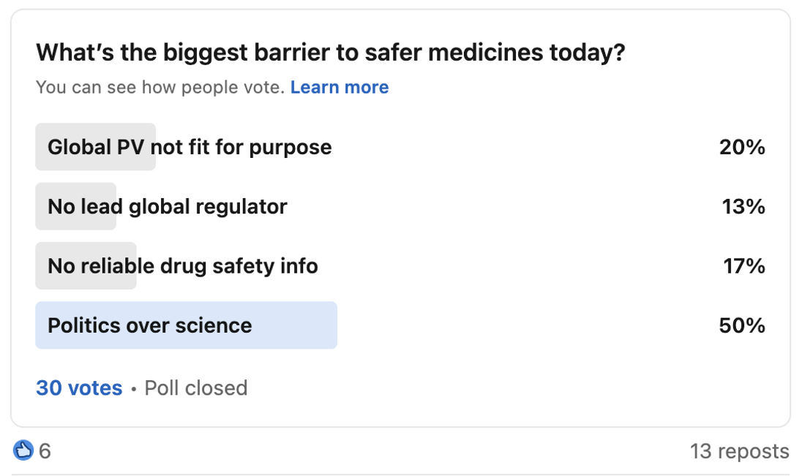
Task: Select the 'No lead global regulator' option text
Action: (x=168, y=207)
